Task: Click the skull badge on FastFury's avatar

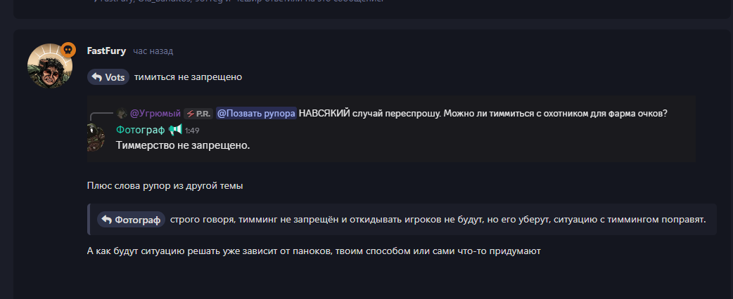Action: 68,50
